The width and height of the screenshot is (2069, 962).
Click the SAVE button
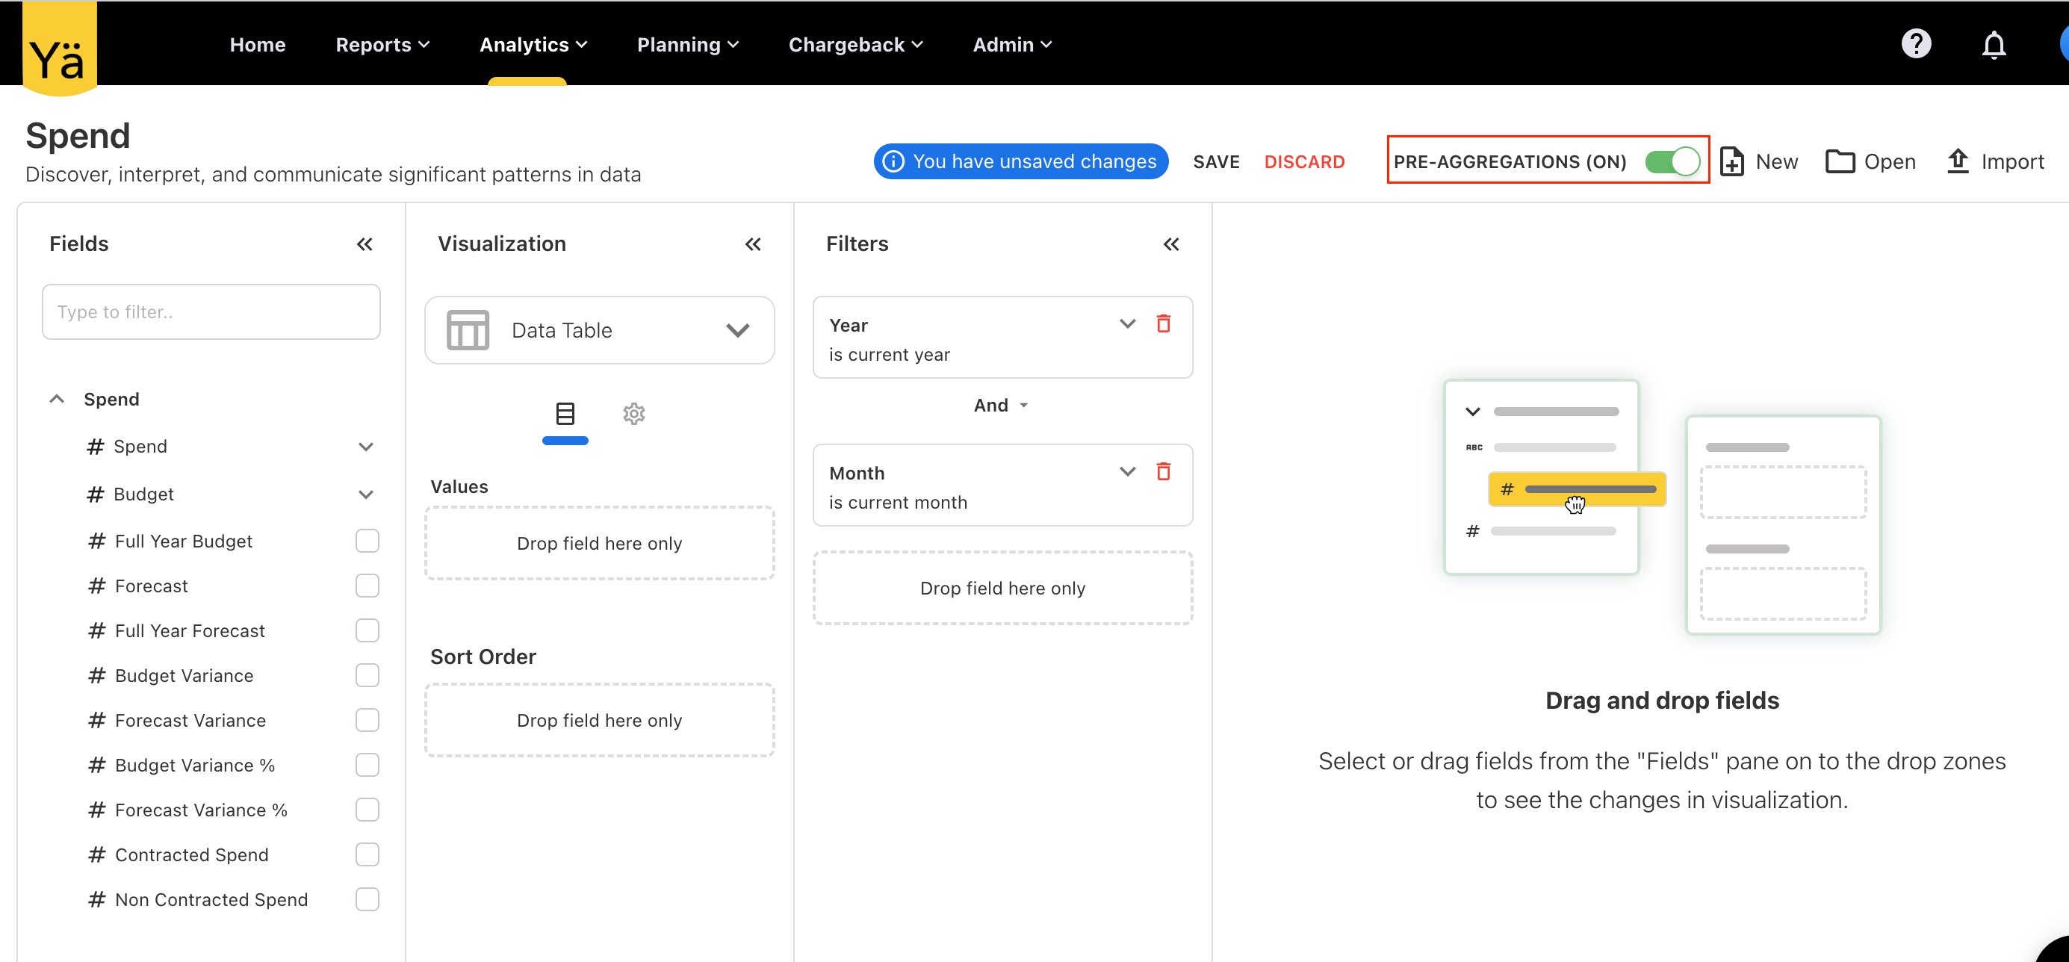tap(1216, 161)
